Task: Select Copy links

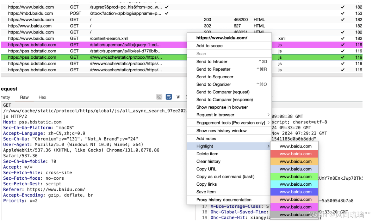Action: point(229,184)
